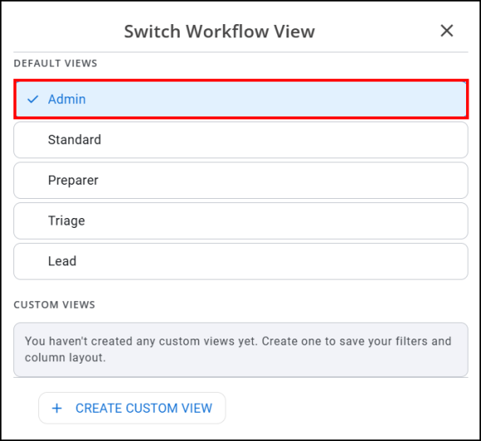Select the Triage workflow view

click(240, 220)
